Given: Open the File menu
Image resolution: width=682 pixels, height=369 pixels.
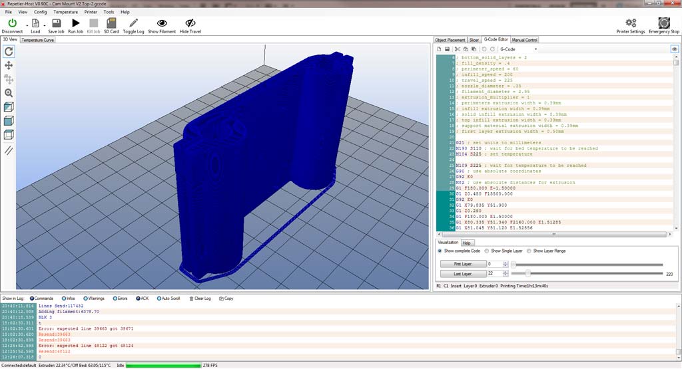Looking at the screenshot, I should (8, 12).
